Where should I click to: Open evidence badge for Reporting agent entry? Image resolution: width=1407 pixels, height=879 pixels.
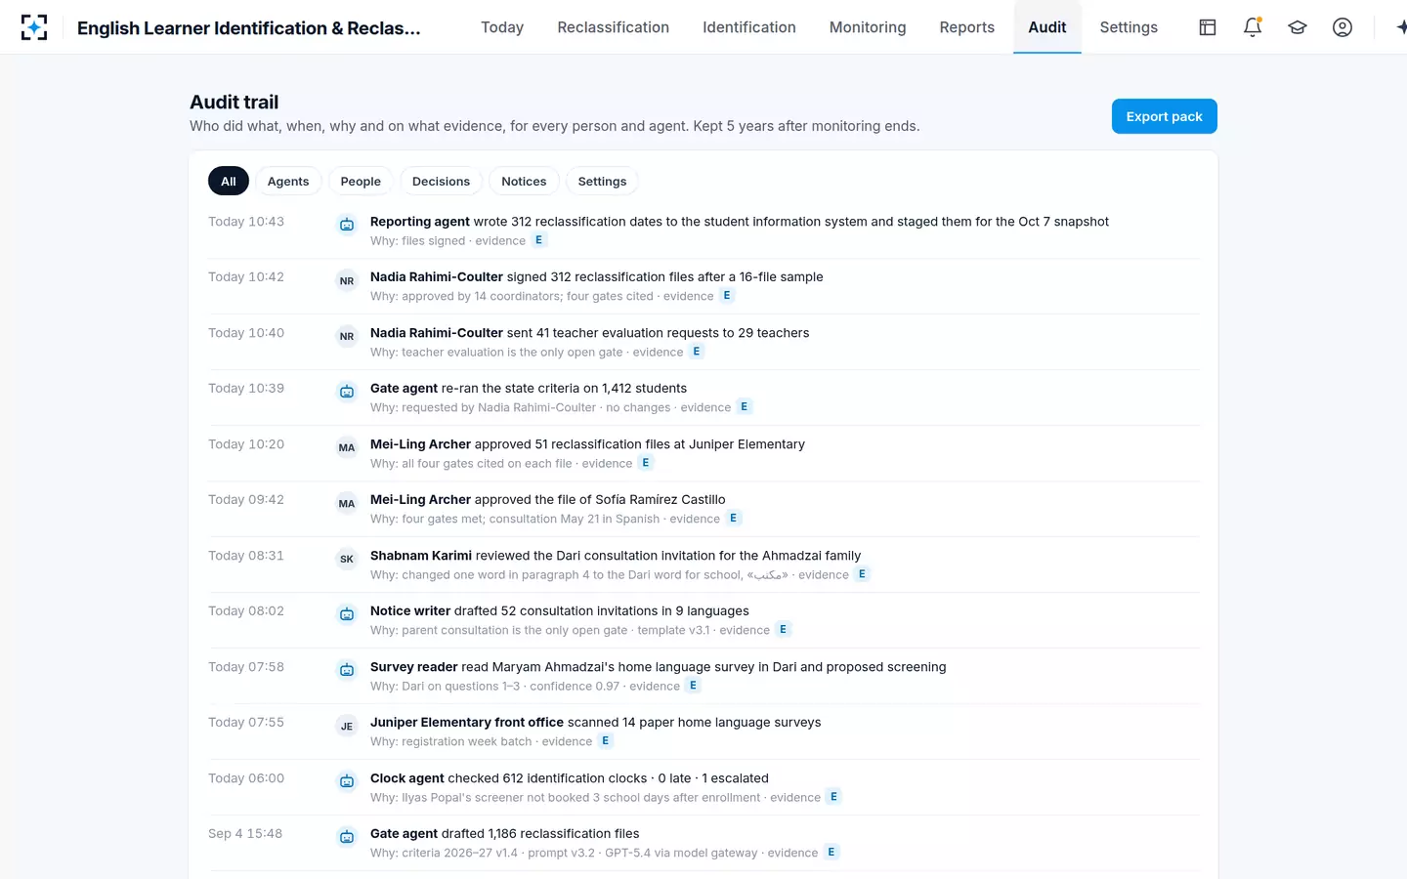(x=538, y=240)
